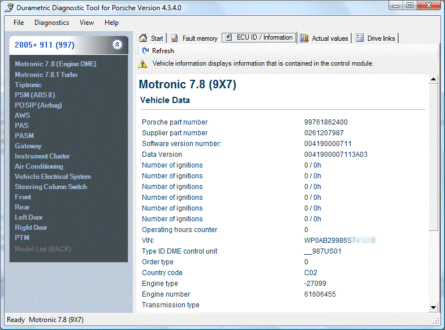
Task: Select the PASM module
Action: click(24, 136)
